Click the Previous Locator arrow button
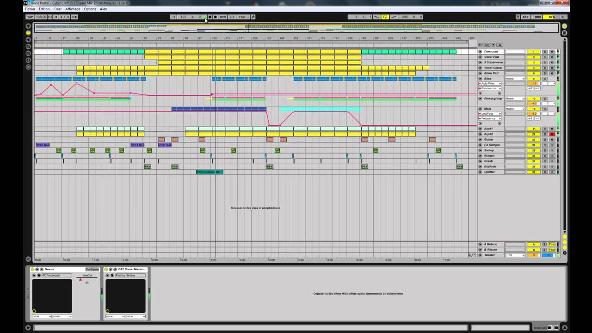The image size is (592, 333). pos(480,45)
